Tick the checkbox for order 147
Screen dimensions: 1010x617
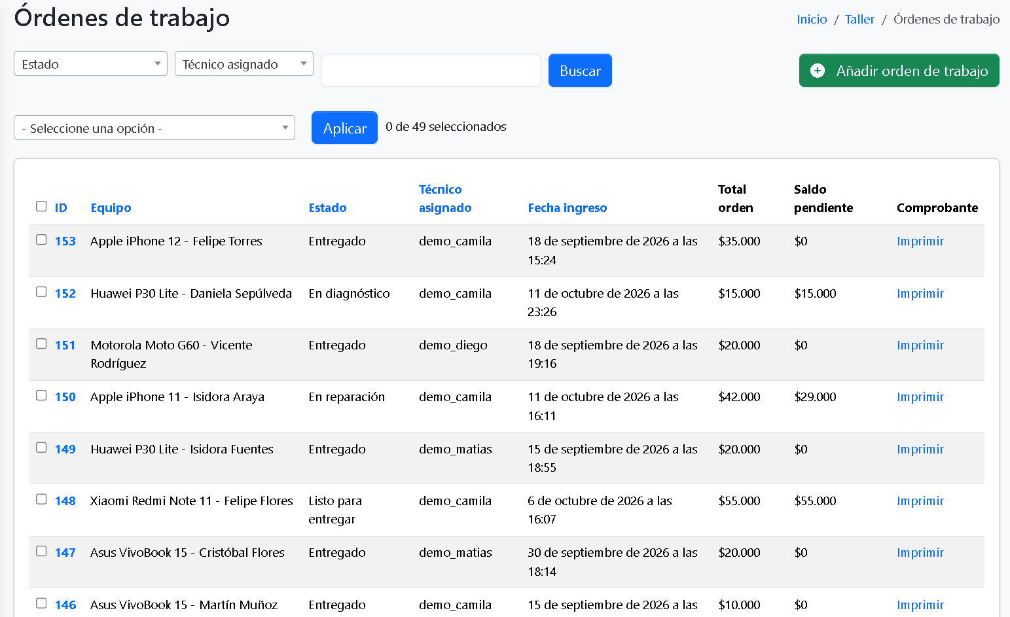click(x=41, y=551)
